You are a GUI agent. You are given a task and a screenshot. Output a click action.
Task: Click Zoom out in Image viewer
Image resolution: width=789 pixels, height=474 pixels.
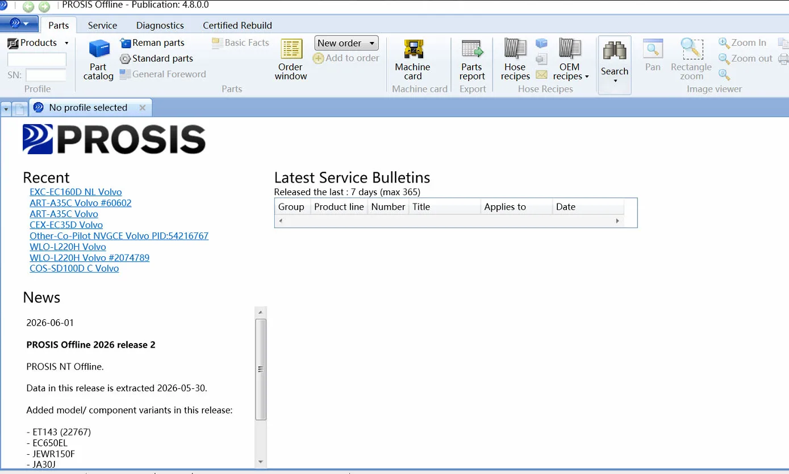click(x=746, y=58)
